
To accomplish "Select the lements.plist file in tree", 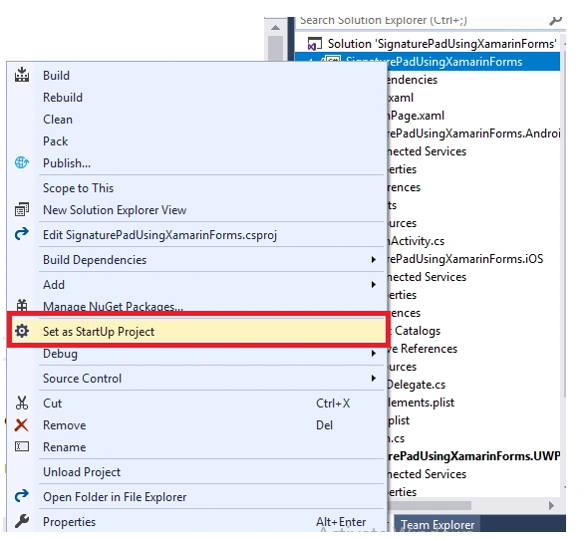I will point(421,403).
